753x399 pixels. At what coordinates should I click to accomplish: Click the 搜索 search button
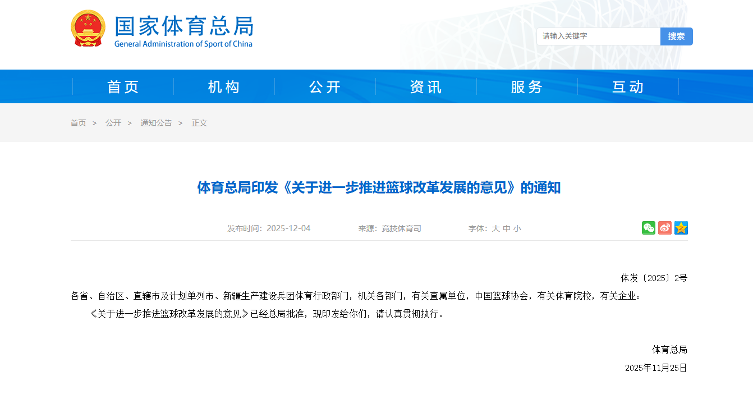676,36
